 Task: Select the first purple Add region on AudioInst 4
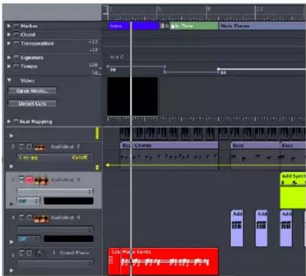(237, 228)
